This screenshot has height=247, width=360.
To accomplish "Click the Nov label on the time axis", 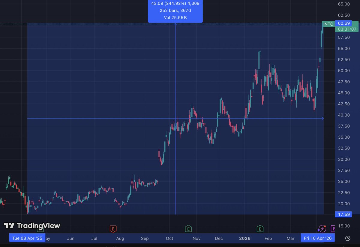I will pyautogui.click(x=196, y=239).
